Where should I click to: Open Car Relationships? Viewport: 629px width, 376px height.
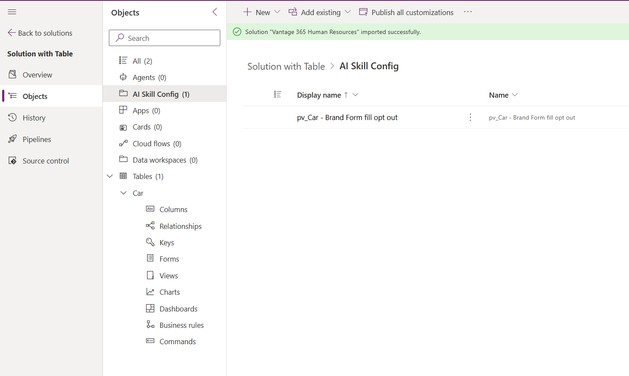pyautogui.click(x=180, y=226)
